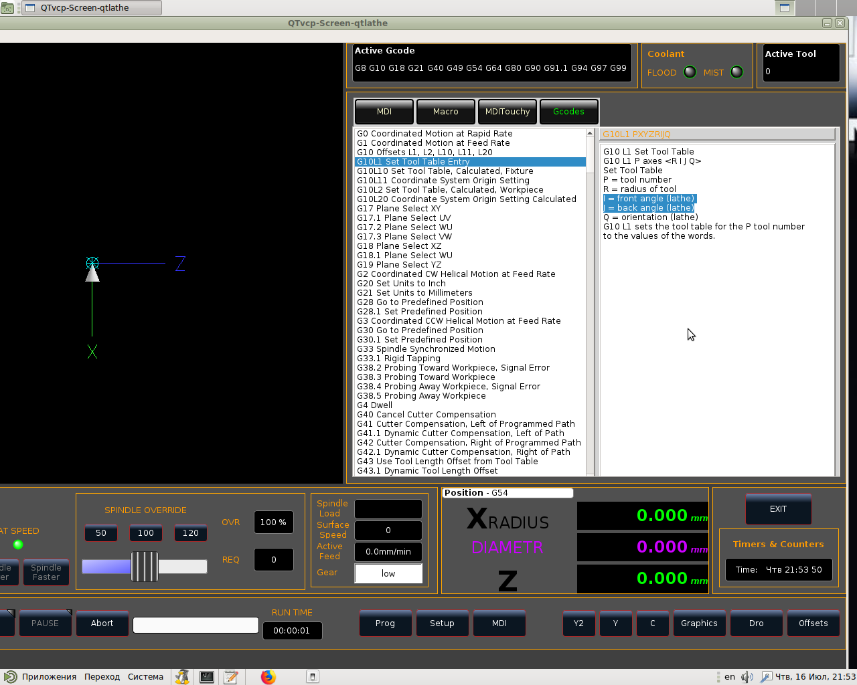Open the LinuxCNC penguin launcher icon
Image resolution: width=857 pixels, height=685 pixels.
(182, 677)
